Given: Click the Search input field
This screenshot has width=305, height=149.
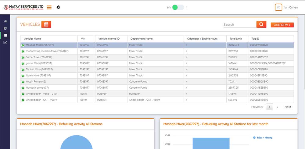Looking at the screenshot, I should pos(240,25).
